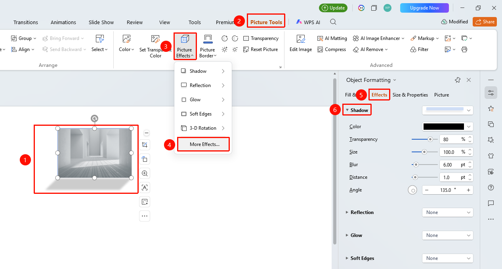Click the Crop icon beside the picture

click(145, 145)
